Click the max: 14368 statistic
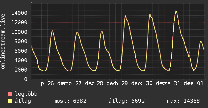Screen dimensions: 208x108 (183, 101)
